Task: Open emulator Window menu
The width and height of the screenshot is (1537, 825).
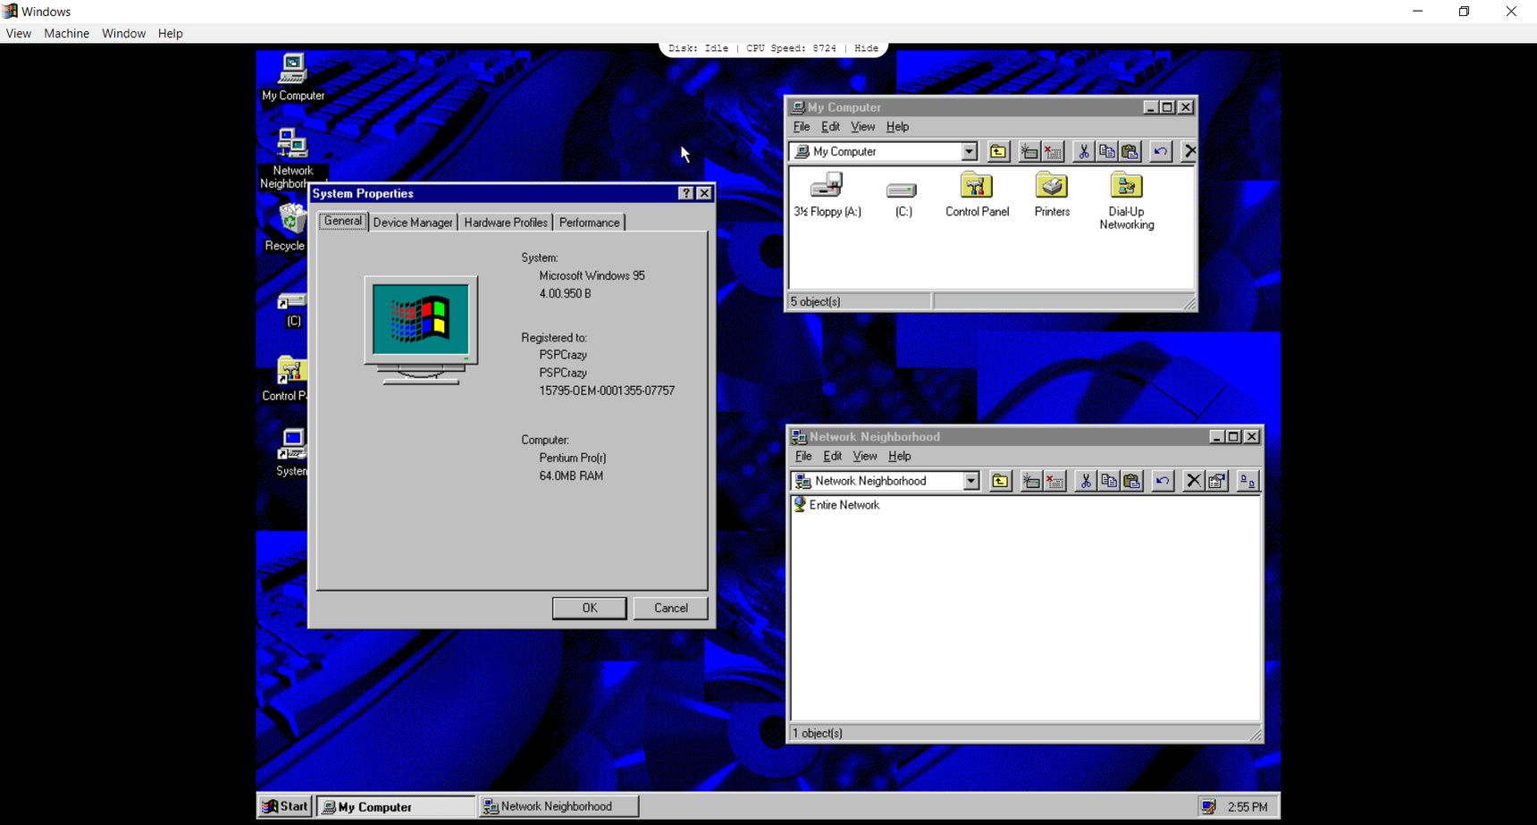Action: [x=123, y=33]
